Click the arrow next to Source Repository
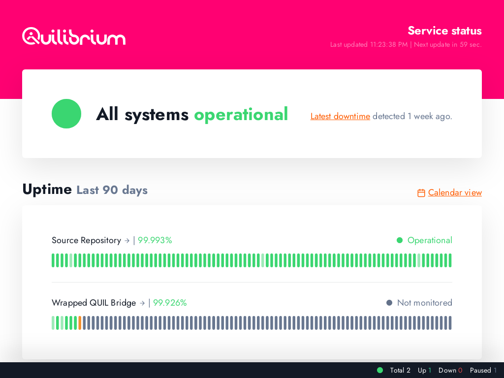Screen dimensions: 504x378 pyautogui.click(x=127, y=240)
